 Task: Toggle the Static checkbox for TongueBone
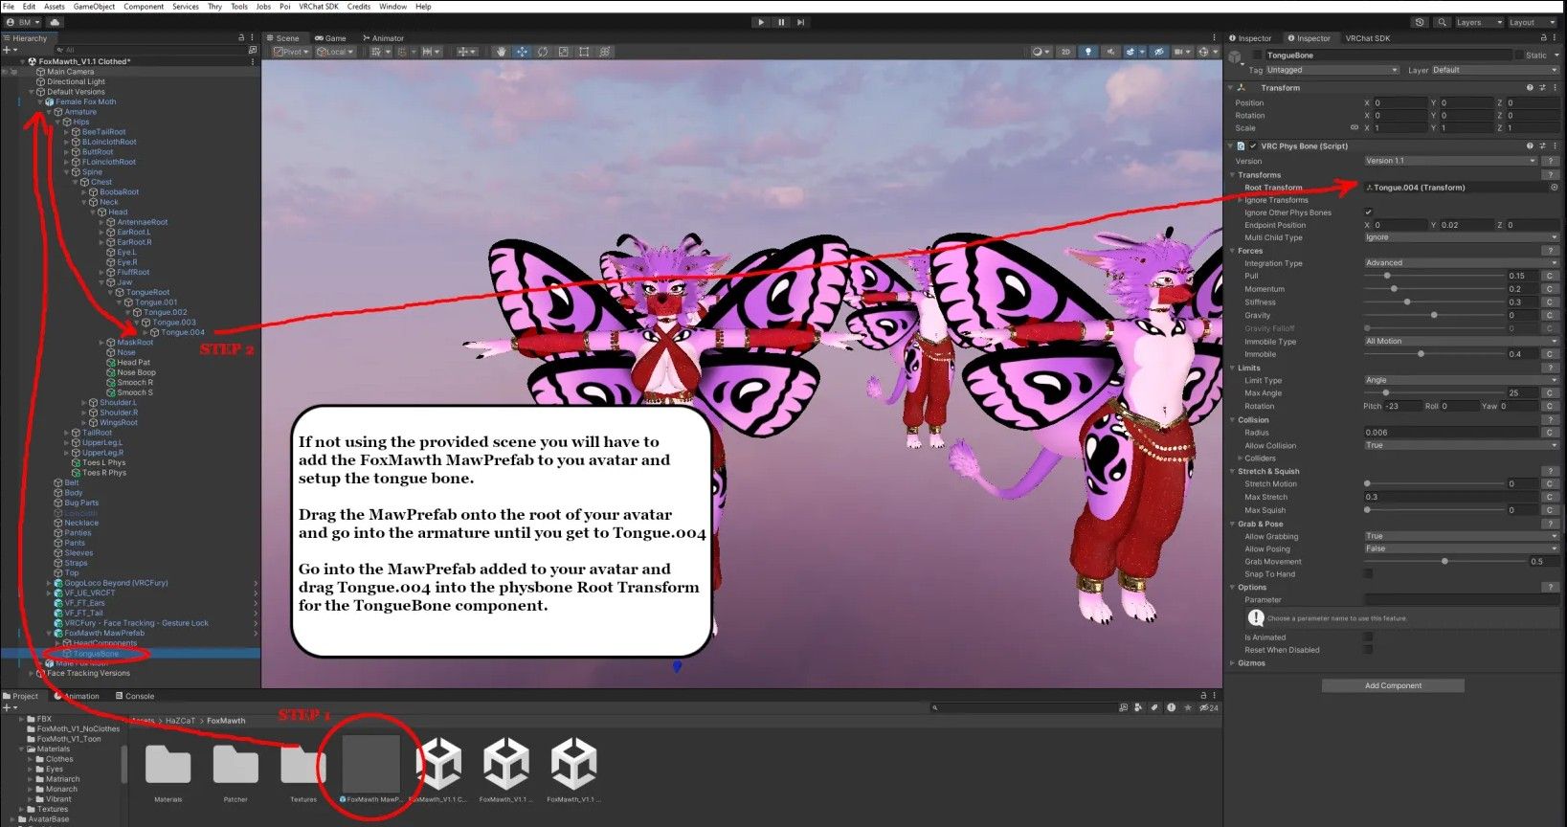[1519, 56]
